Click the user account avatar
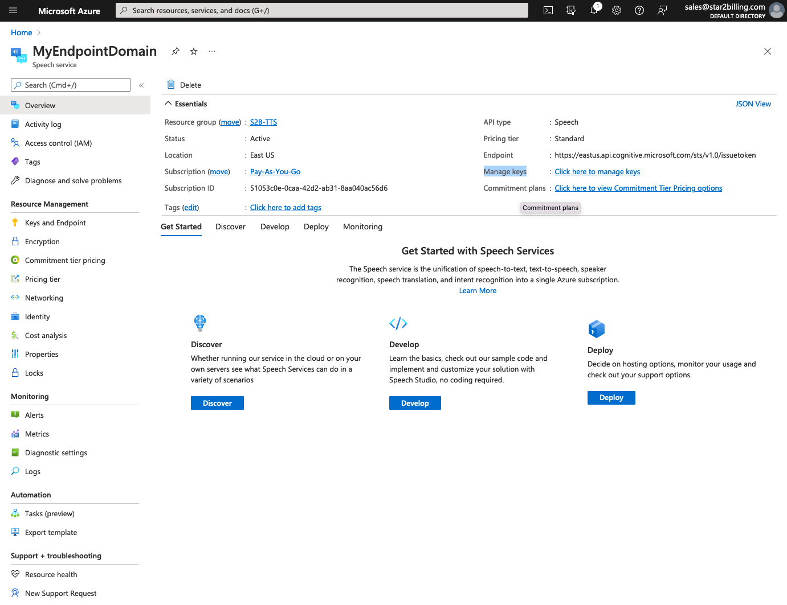Screen dimensions: 787x605 pyautogui.click(x=776, y=10)
